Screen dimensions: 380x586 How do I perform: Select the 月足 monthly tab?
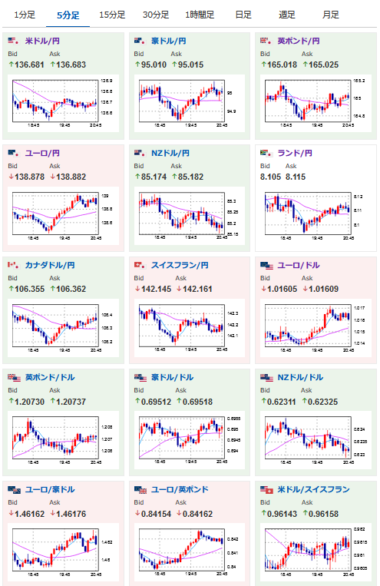point(331,15)
